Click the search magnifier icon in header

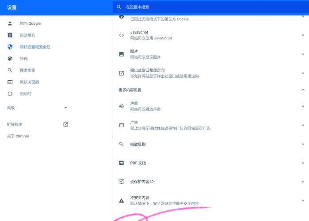click(x=119, y=7)
